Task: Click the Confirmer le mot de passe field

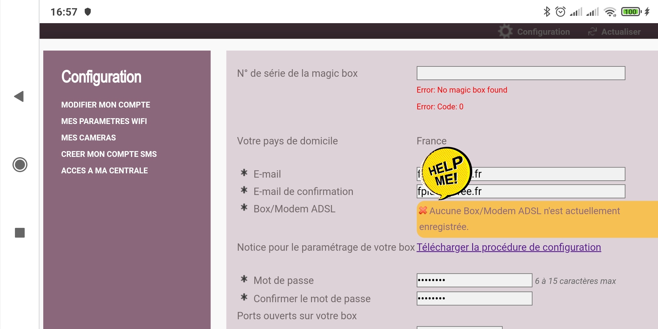Action: (474, 299)
